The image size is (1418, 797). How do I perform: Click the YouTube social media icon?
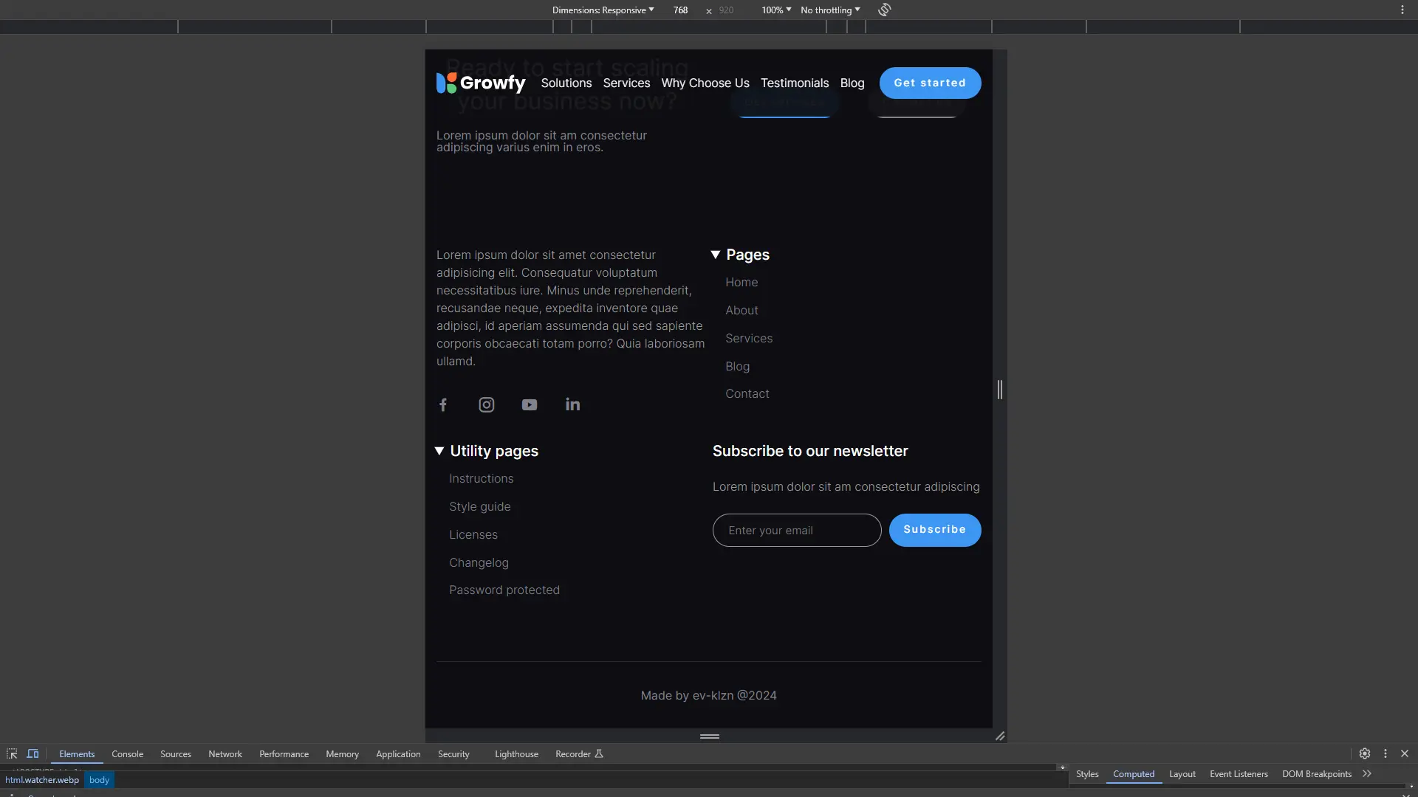coord(529,404)
